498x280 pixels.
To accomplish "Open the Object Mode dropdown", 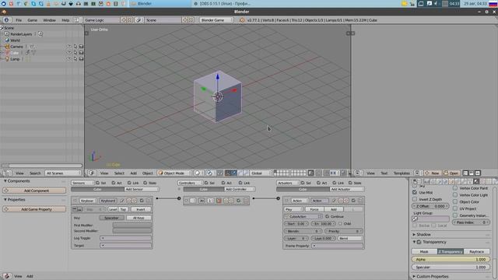I will pos(174,173).
